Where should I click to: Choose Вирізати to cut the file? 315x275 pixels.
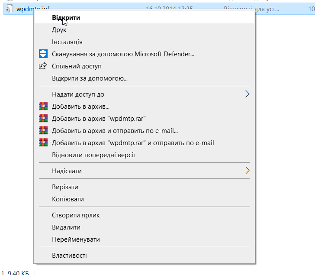pos(144,187)
